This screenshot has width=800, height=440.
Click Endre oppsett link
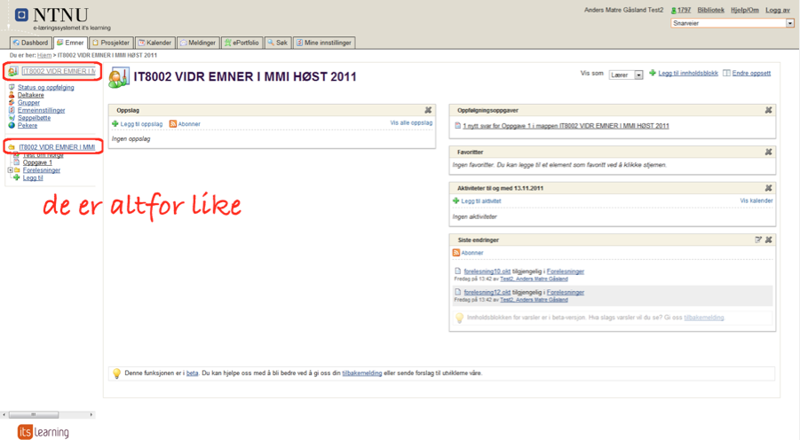click(x=751, y=74)
